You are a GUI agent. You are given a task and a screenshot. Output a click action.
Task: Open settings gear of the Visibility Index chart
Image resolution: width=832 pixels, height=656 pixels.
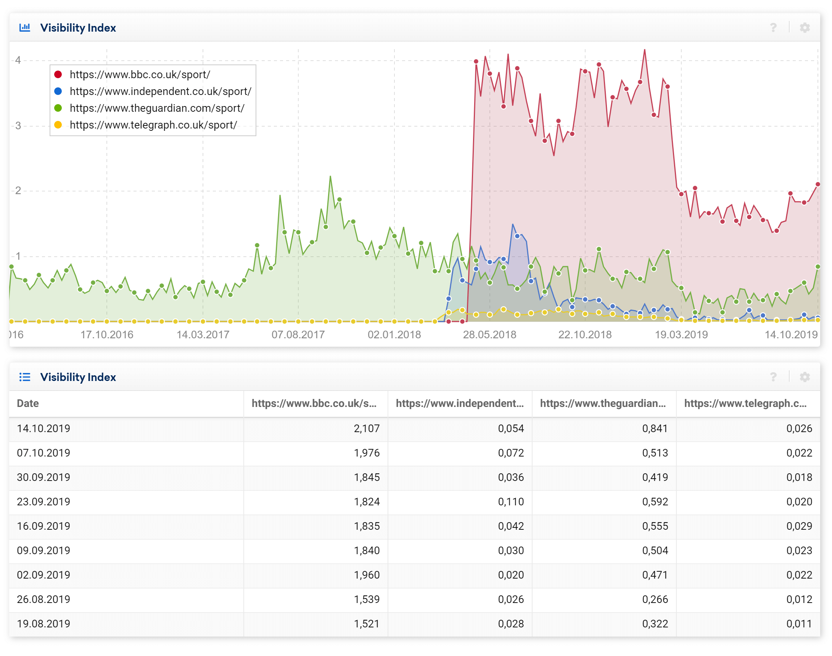pos(805,28)
